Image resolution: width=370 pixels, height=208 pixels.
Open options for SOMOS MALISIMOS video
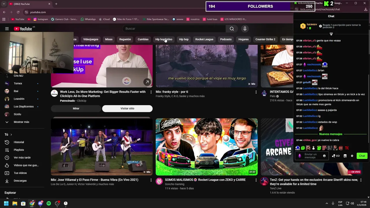256,180
